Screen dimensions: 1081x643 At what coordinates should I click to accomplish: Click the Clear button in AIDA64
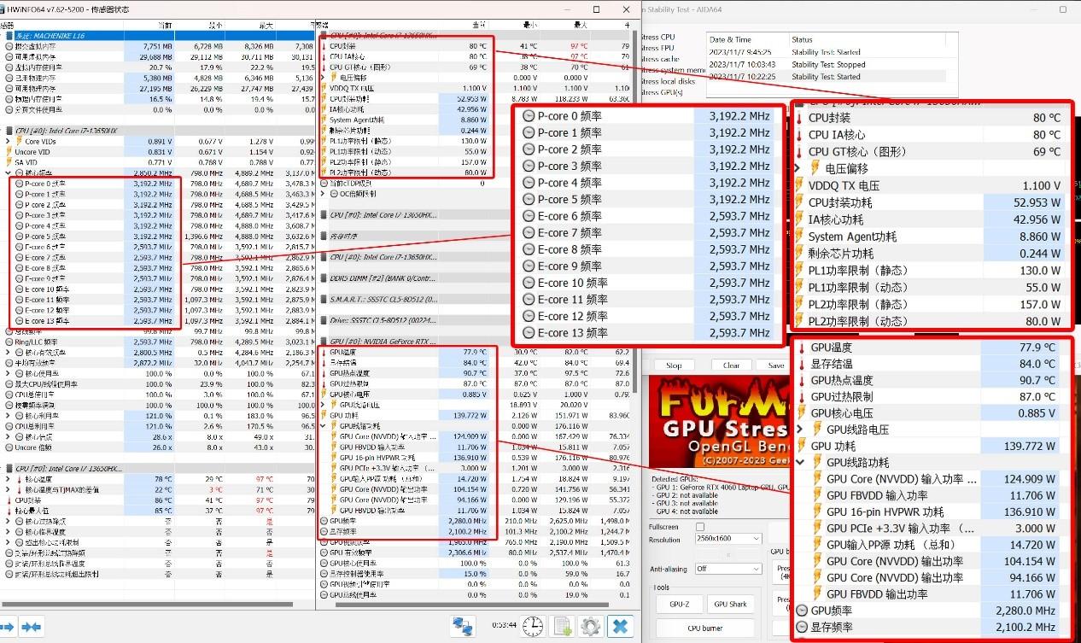[x=731, y=365]
